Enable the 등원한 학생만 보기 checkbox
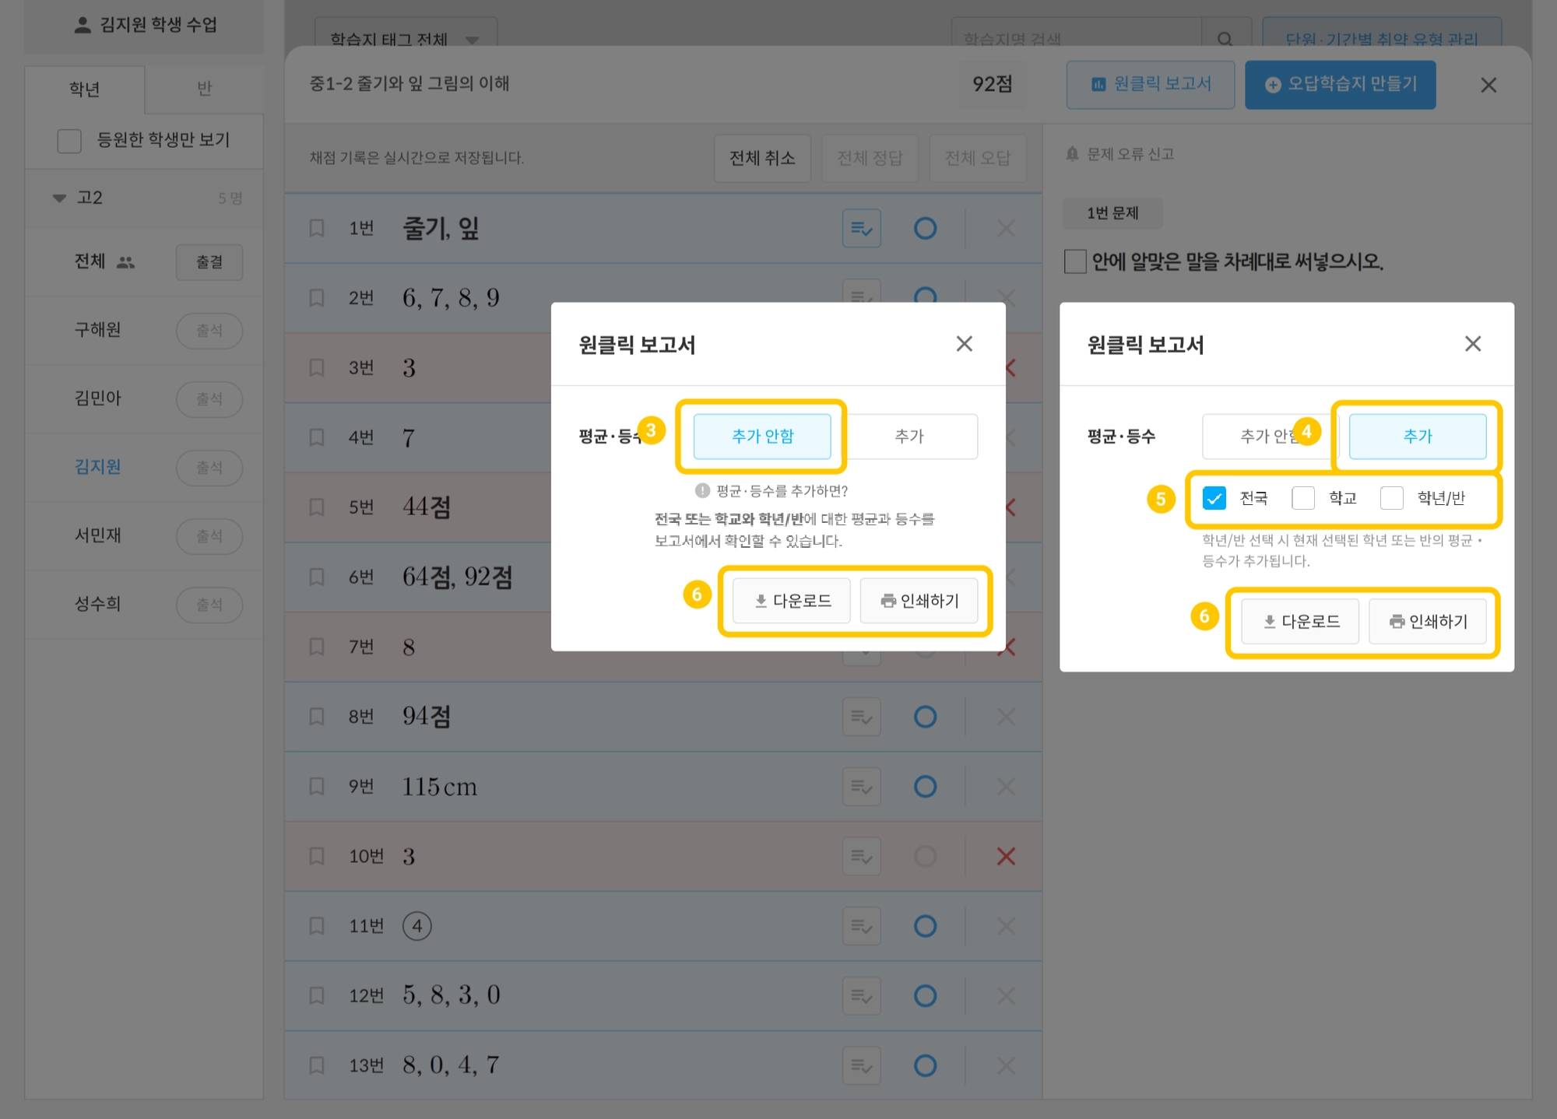Image resolution: width=1557 pixels, height=1119 pixels. coord(69,141)
